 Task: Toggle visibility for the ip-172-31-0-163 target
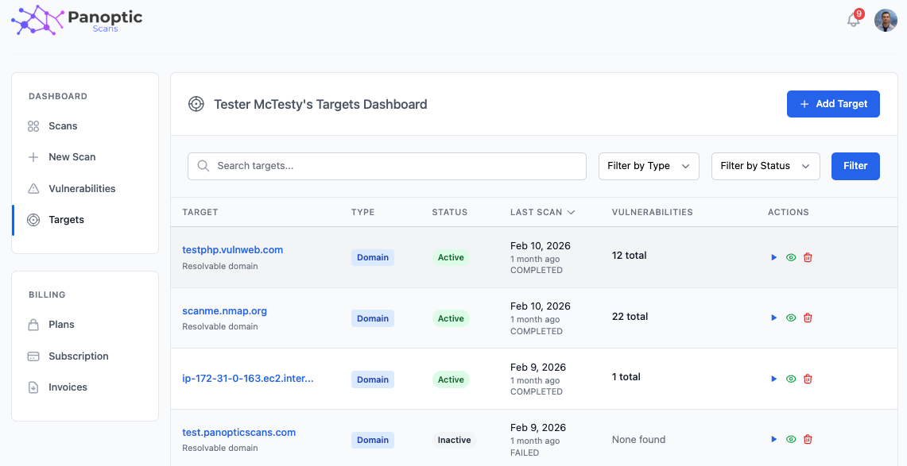(790, 379)
